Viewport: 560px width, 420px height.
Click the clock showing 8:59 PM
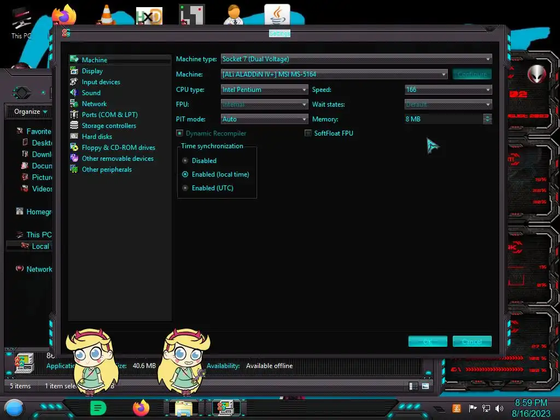tap(530, 403)
